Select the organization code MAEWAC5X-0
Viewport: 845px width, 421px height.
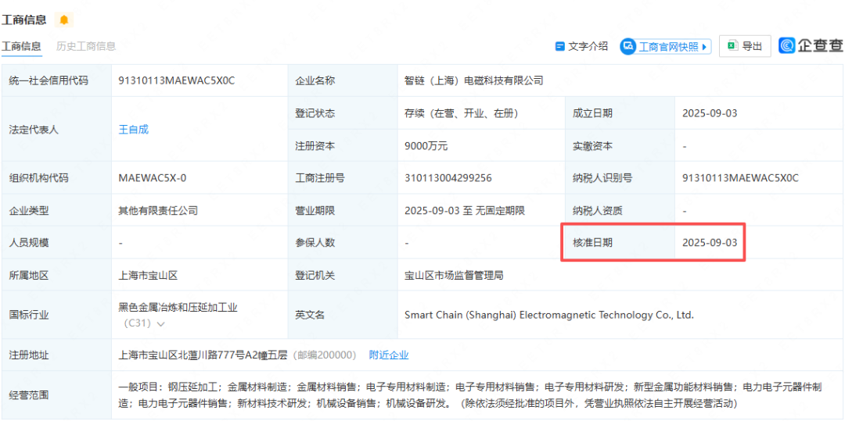coord(153,178)
